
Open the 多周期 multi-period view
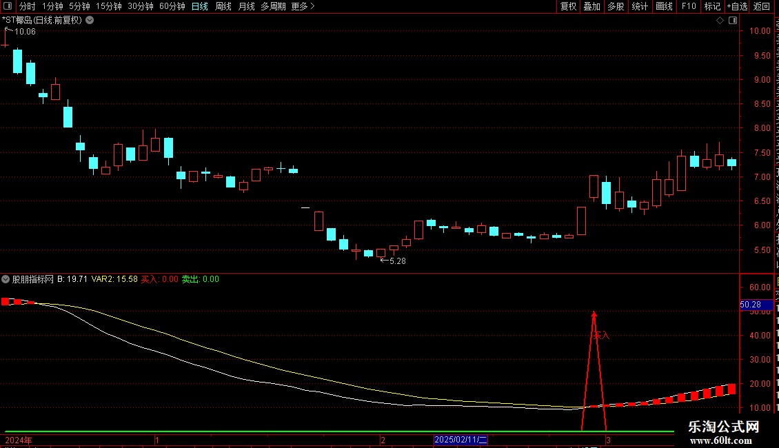pyautogui.click(x=273, y=6)
